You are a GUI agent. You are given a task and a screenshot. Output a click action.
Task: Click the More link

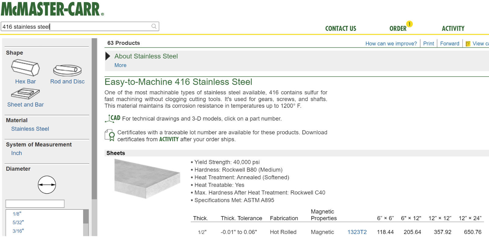pos(120,65)
